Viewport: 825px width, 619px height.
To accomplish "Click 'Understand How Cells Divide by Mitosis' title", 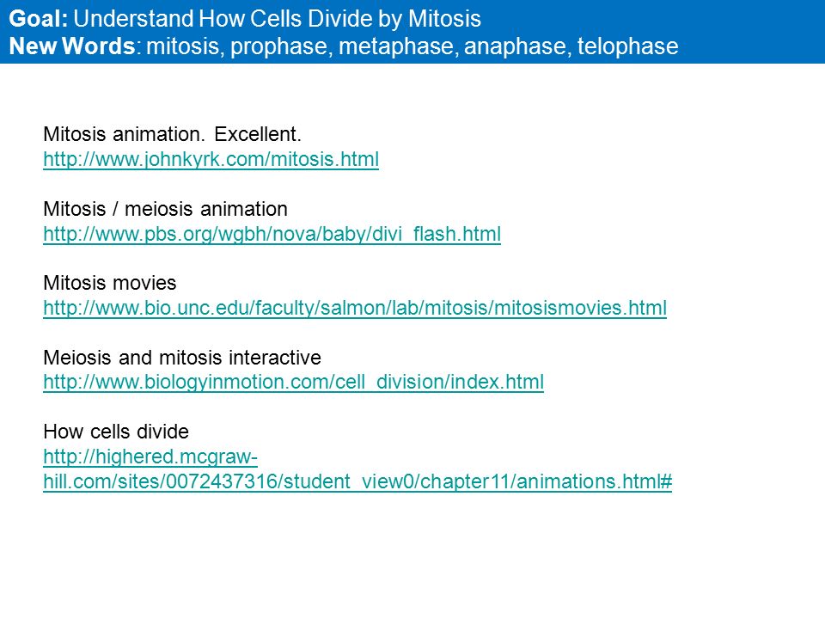I will tap(278, 19).
